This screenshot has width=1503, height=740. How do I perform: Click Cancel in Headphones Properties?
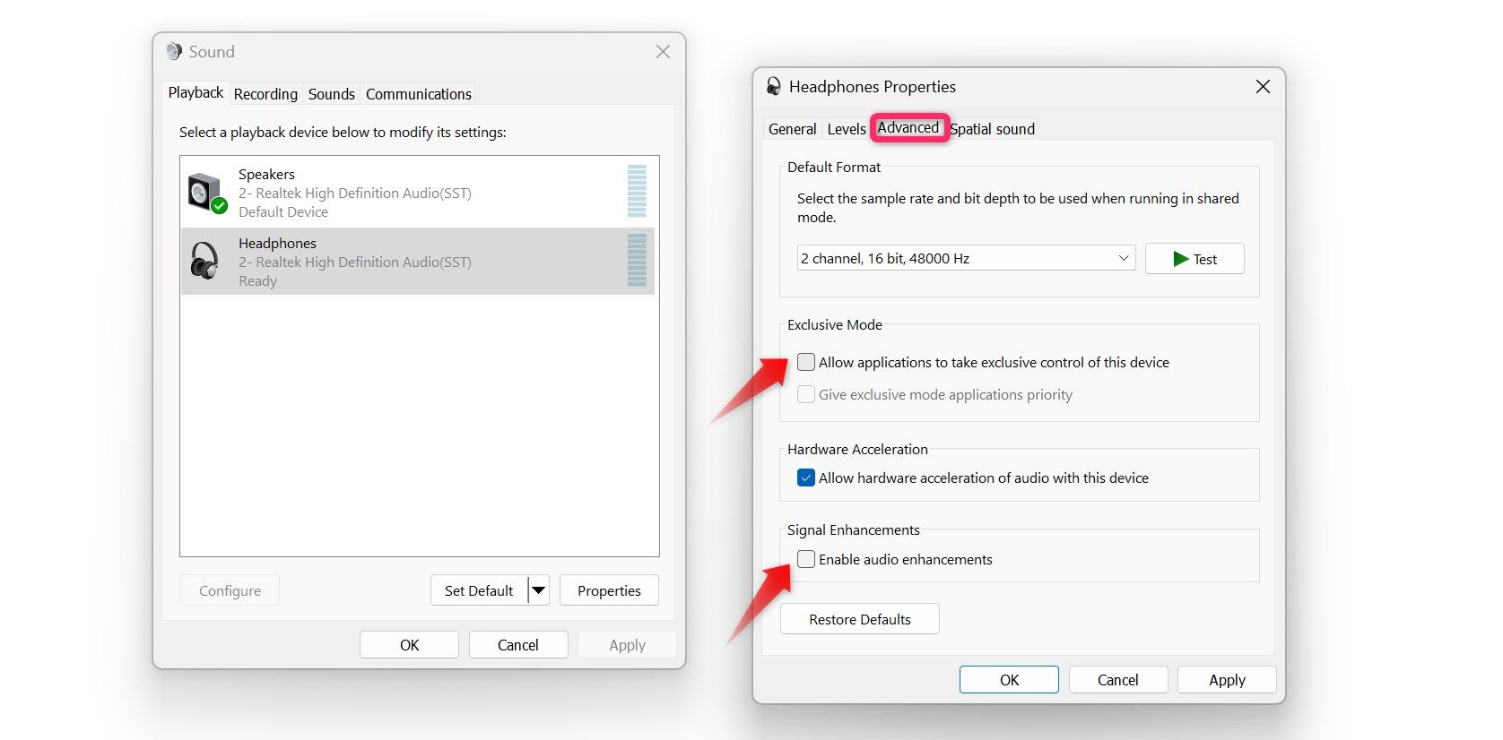pyautogui.click(x=1118, y=680)
